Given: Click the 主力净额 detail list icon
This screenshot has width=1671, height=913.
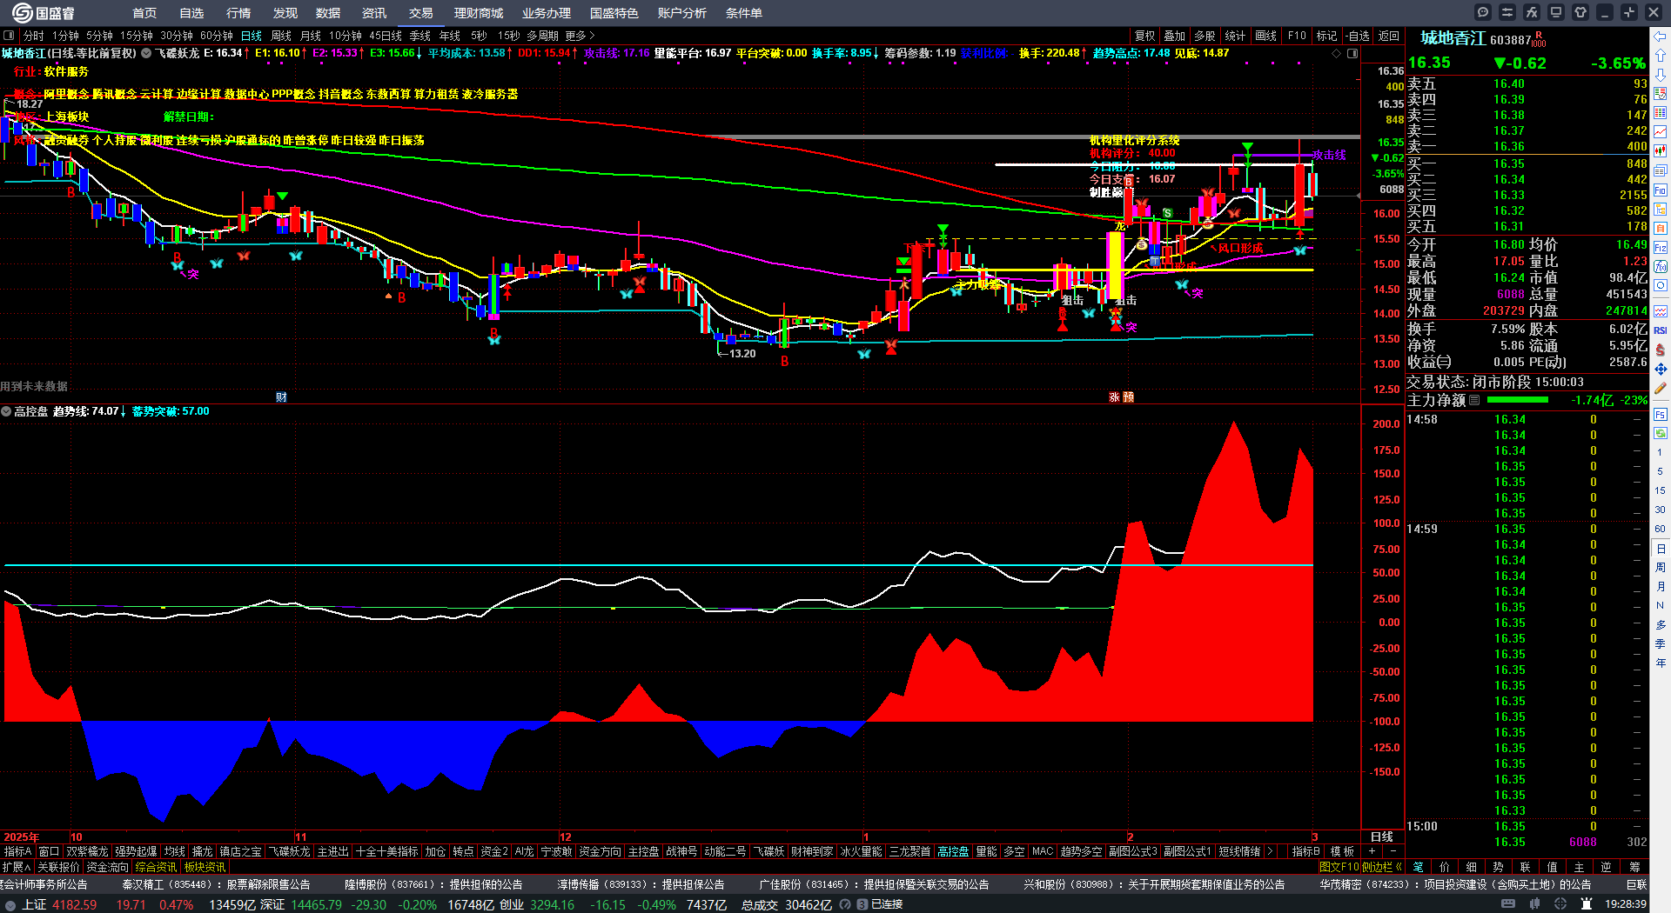Looking at the screenshot, I should (x=1474, y=400).
